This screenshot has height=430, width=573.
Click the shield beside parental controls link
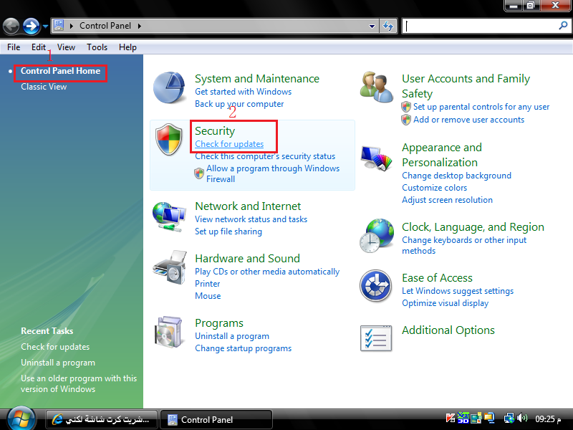coord(406,107)
